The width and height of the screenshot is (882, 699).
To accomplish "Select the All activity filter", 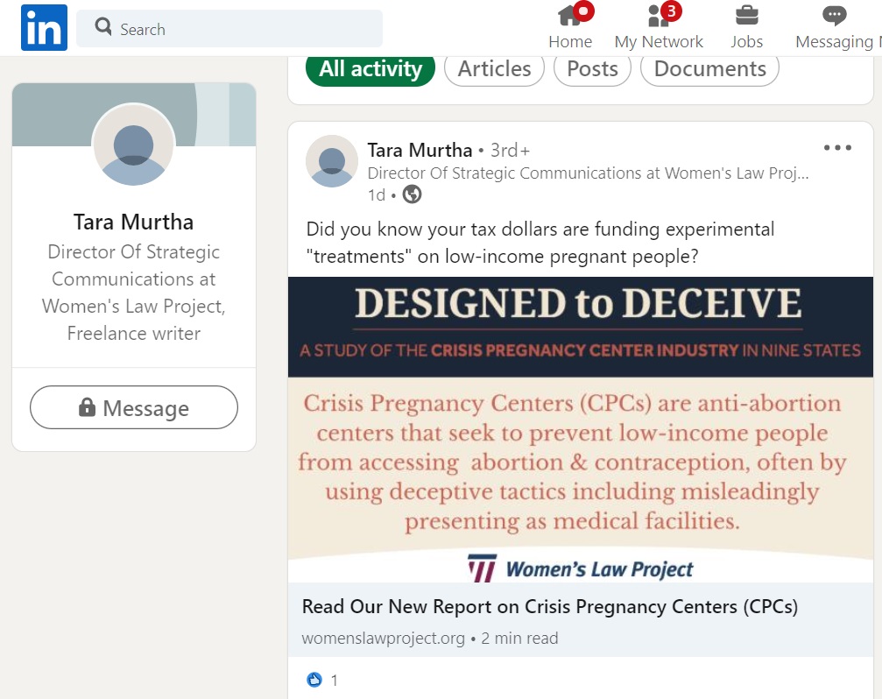I will pyautogui.click(x=370, y=69).
